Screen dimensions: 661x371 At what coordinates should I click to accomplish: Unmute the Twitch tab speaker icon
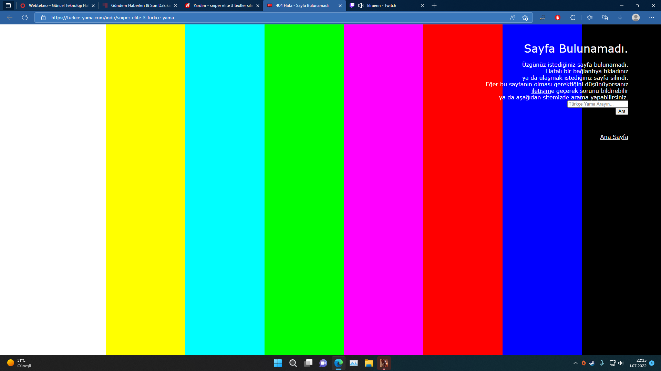tap(361, 6)
